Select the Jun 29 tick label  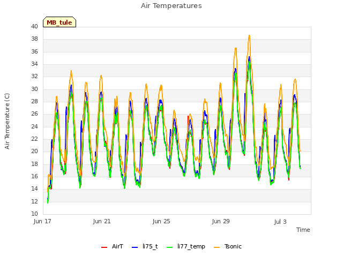(221, 221)
